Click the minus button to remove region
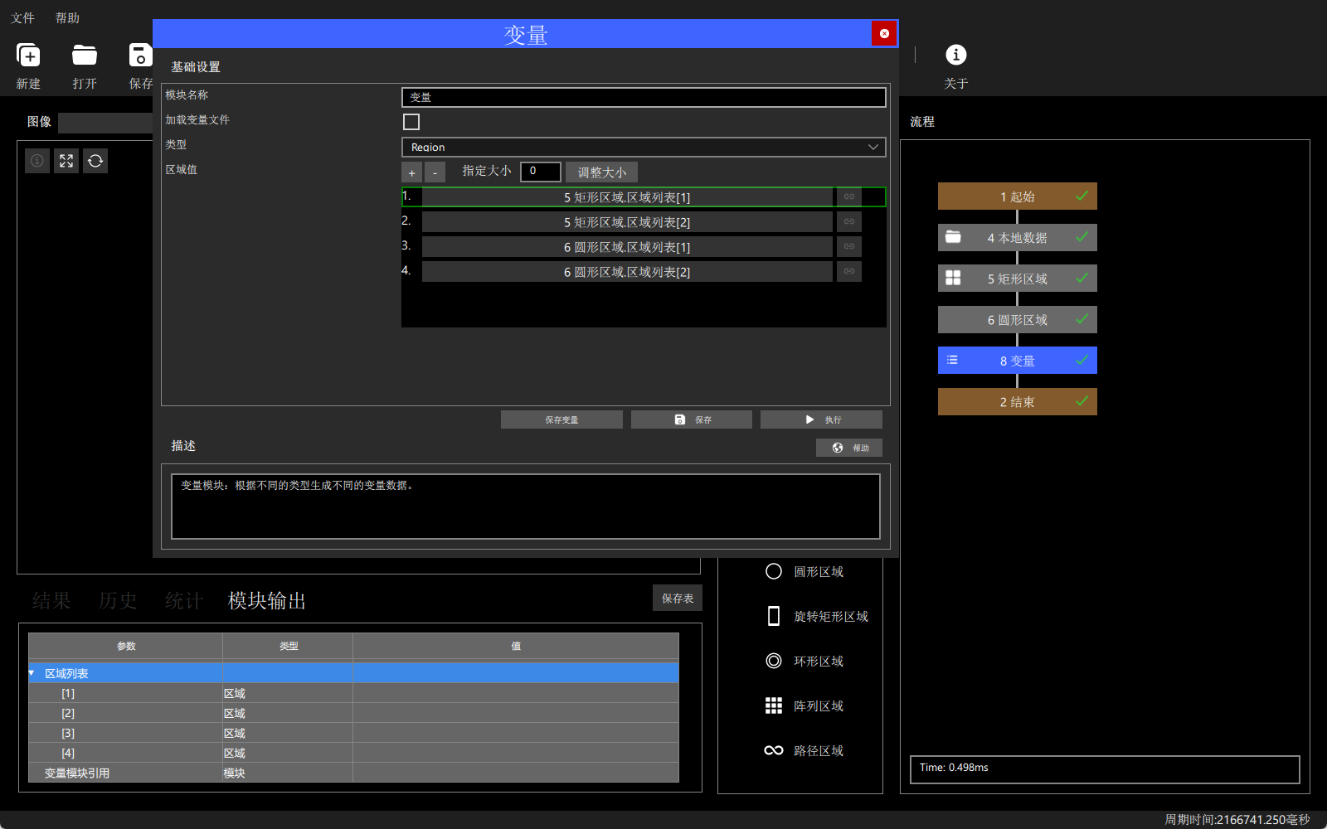The width and height of the screenshot is (1327, 829). coord(435,172)
